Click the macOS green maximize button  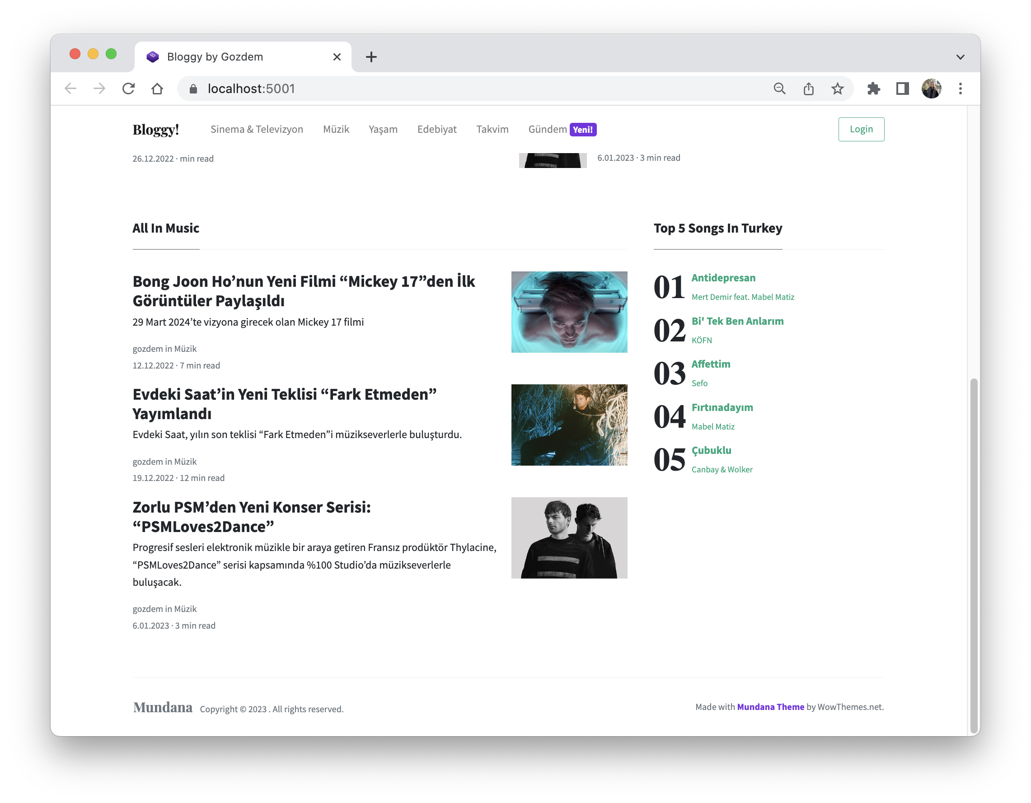click(111, 54)
